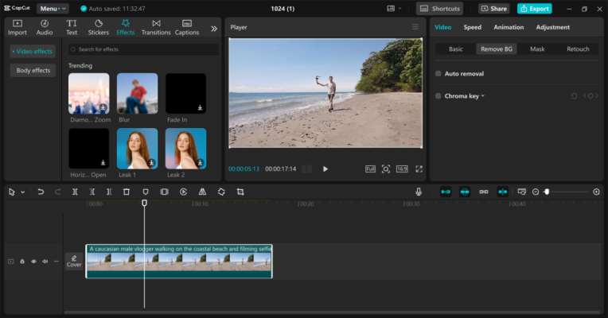Viewport: 608px width, 318px height.
Task: Click the Body effects button
Action: click(33, 71)
